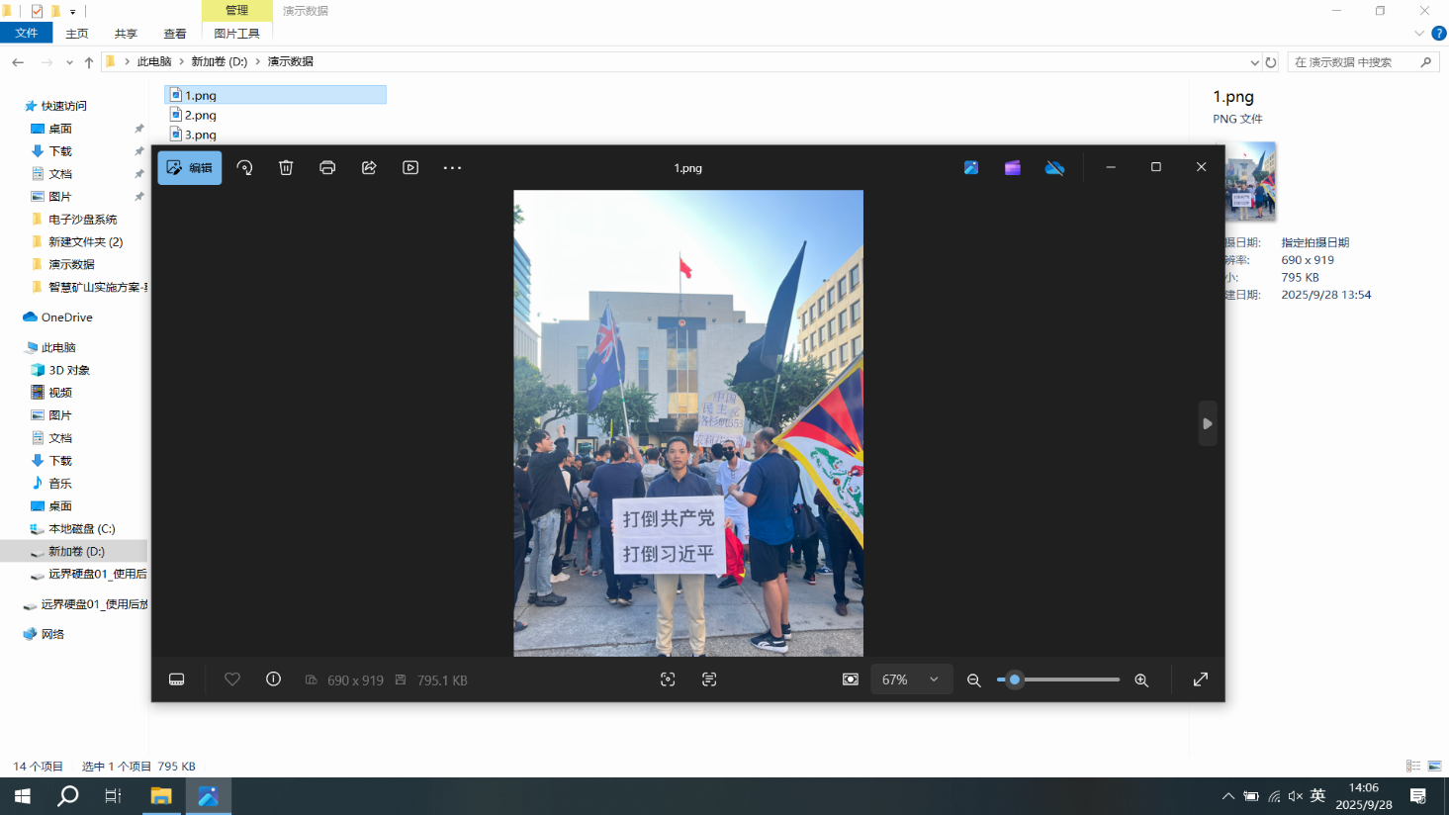The image size is (1449, 815).
Task: Toggle the heart favorite for this photo
Action: [232, 679]
